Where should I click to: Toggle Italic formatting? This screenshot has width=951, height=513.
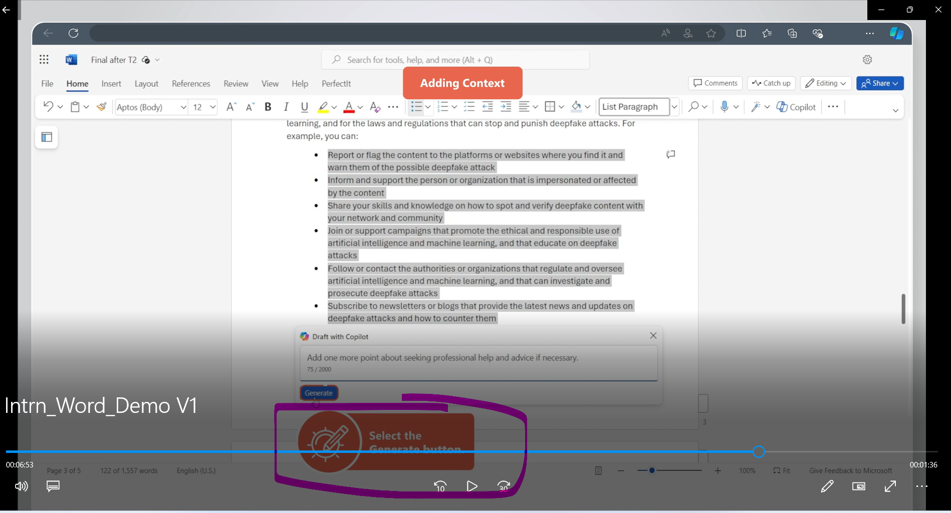click(286, 107)
